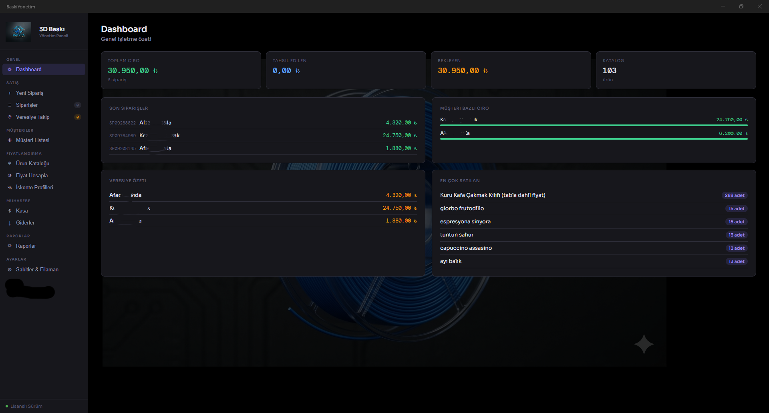Click the Fiyat Hesapla contrast icon
The image size is (769, 413).
click(10, 175)
